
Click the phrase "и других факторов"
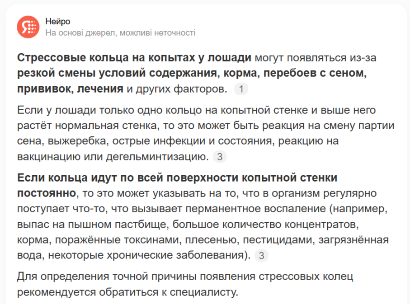click(x=177, y=89)
